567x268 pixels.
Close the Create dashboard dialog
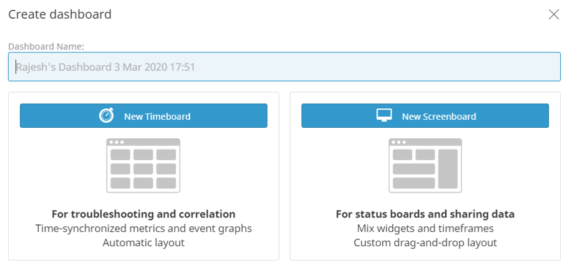[x=553, y=14]
